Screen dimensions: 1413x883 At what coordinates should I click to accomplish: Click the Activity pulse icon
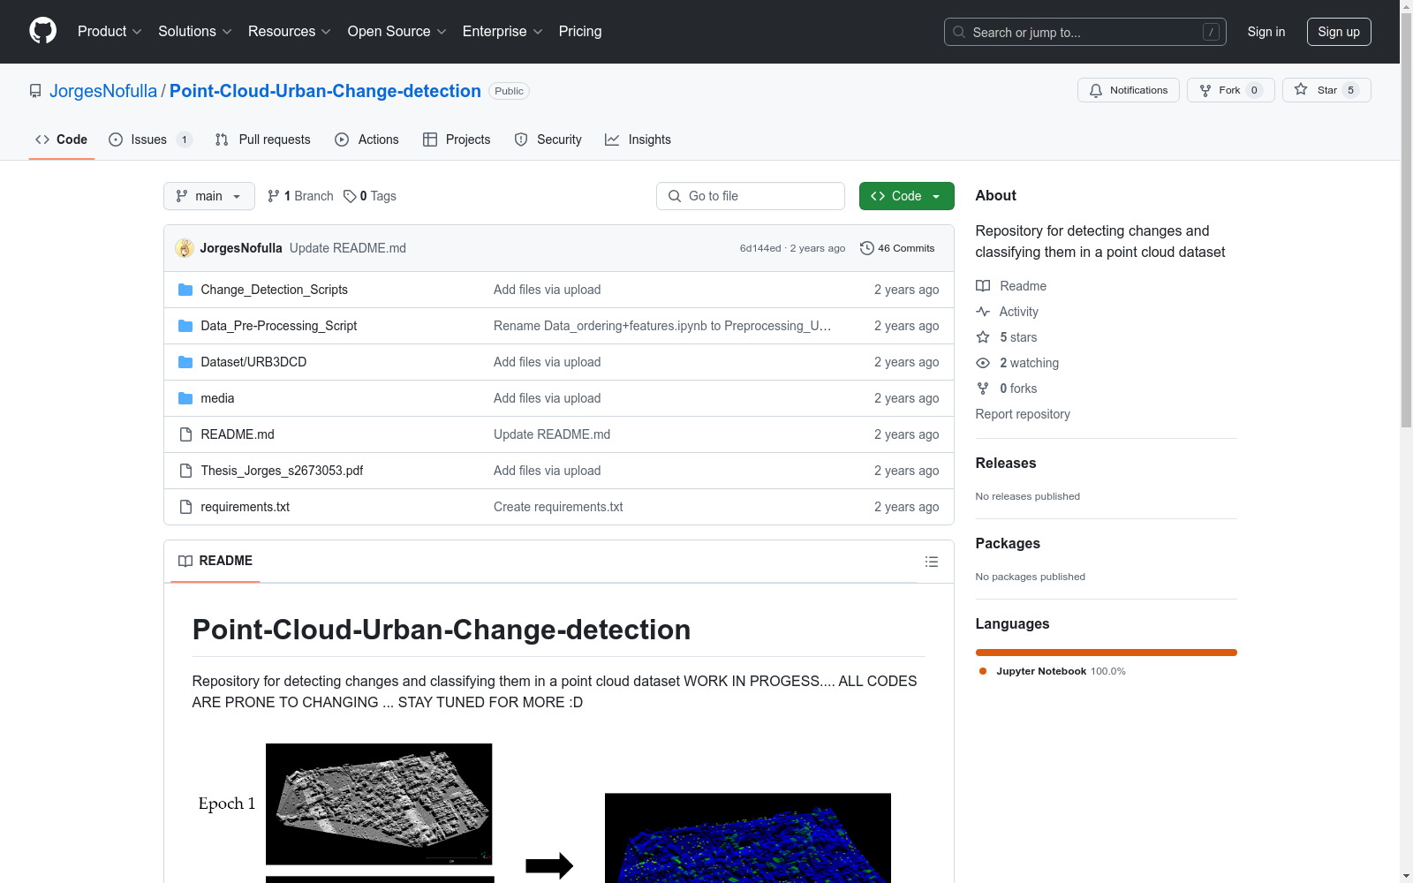coord(983,312)
